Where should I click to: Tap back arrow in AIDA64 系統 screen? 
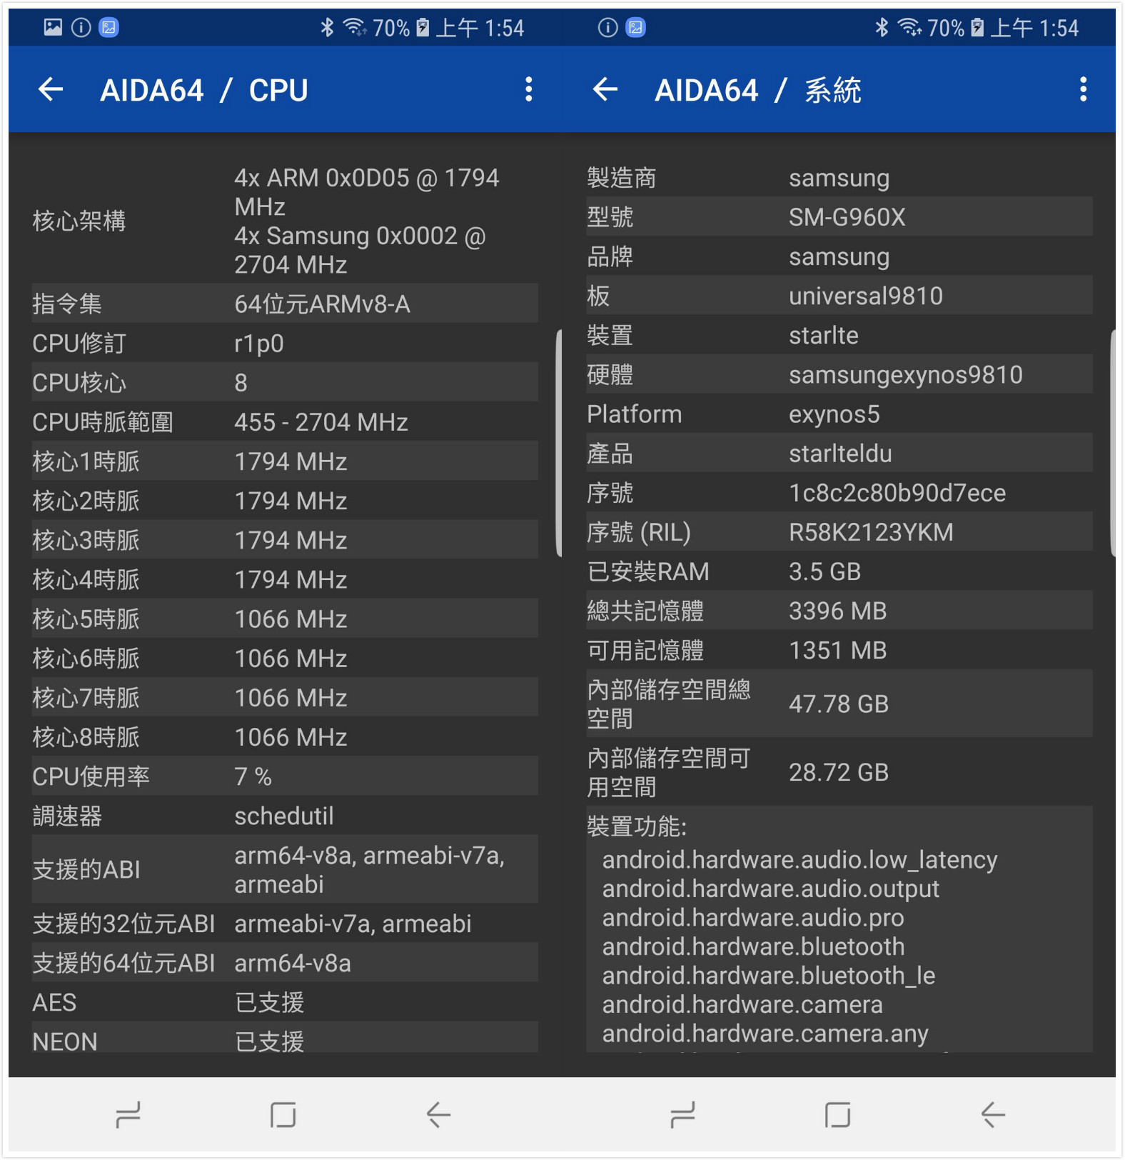pyautogui.click(x=605, y=89)
